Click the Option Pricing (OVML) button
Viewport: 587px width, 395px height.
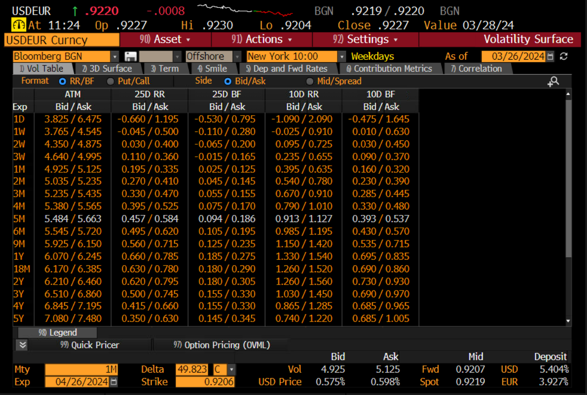coord(221,345)
